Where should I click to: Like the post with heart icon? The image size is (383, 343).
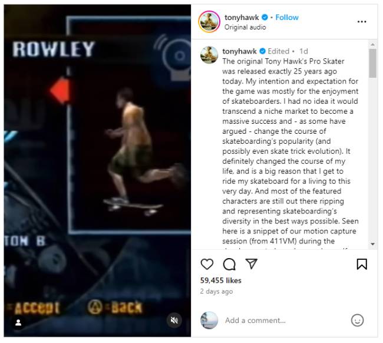click(207, 264)
